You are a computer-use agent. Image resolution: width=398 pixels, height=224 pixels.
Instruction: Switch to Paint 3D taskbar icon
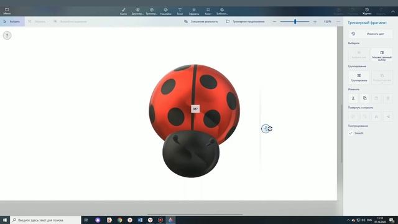170,220
